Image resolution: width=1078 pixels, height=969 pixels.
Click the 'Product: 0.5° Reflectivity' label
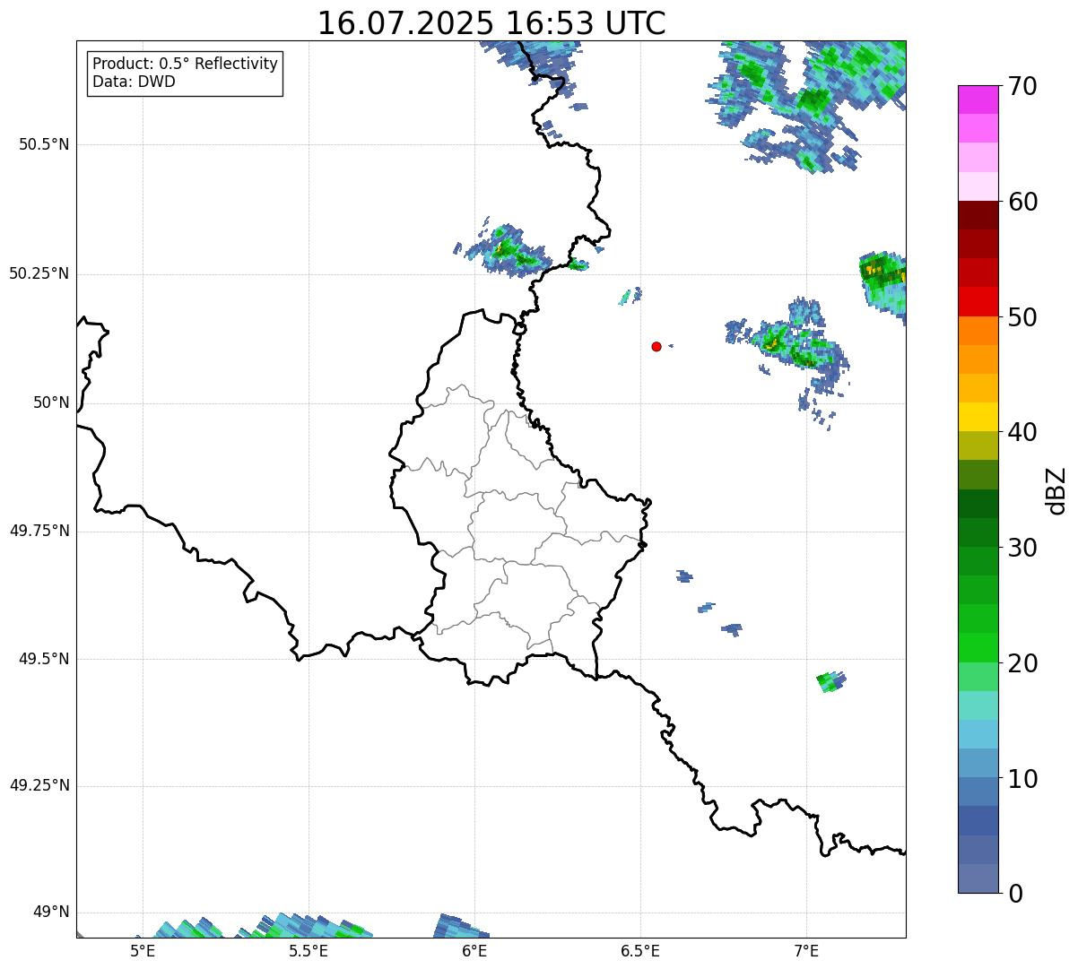(x=186, y=65)
